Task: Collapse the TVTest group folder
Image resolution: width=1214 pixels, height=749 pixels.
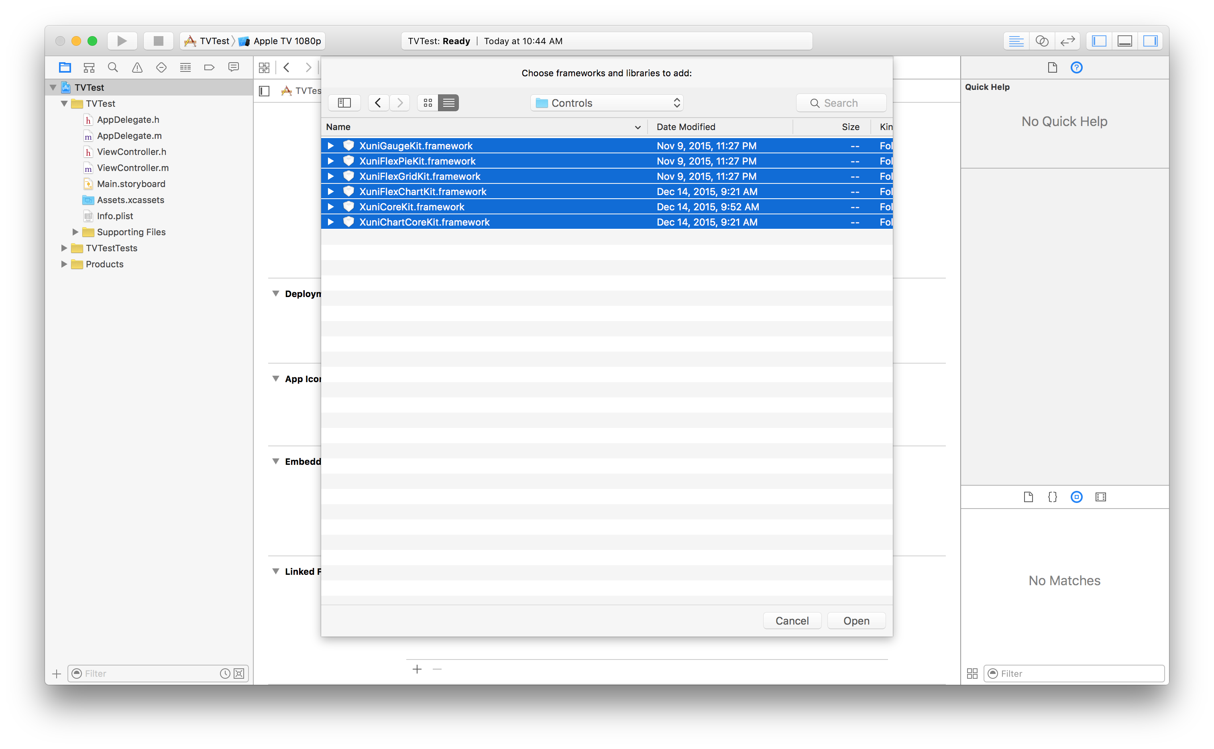Action: [x=64, y=104]
